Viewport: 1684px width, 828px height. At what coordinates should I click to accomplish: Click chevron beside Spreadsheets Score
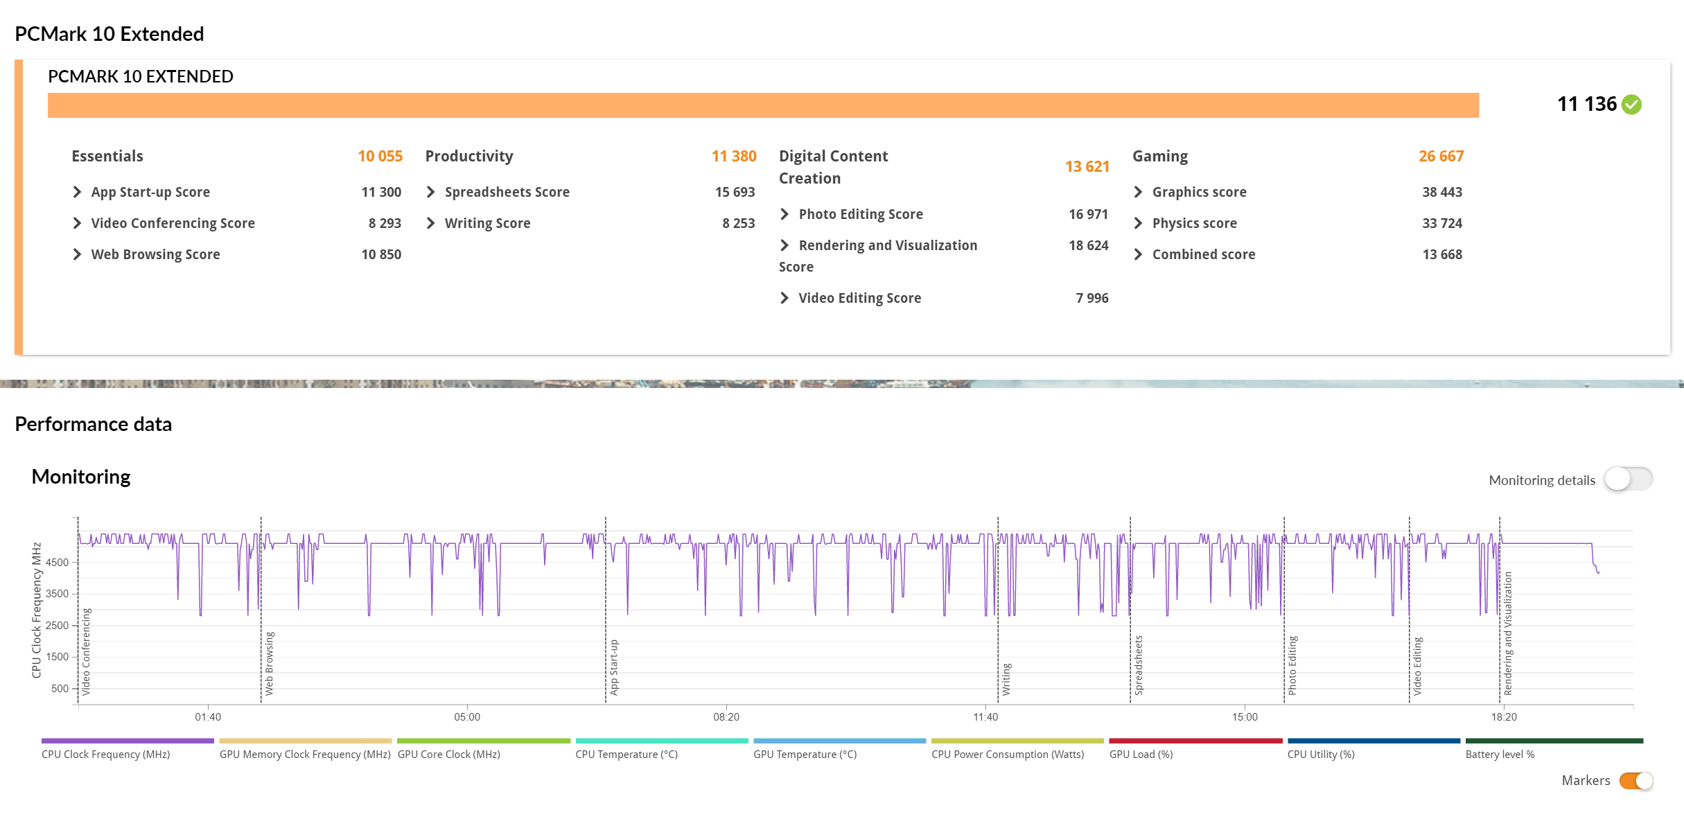coord(430,192)
